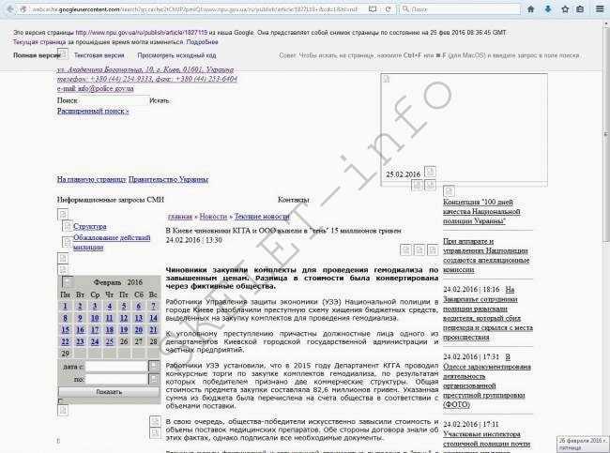Focus the browser 'Поиск' search box
Image resolution: width=610 pixels, height=453 pixels.
[x=462, y=7]
